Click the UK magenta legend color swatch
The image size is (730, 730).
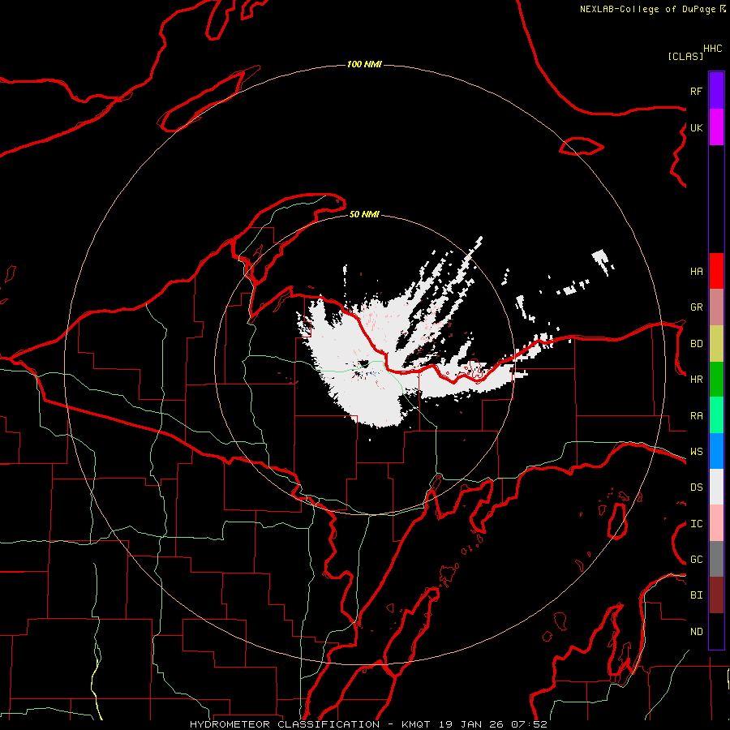(716, 127)
